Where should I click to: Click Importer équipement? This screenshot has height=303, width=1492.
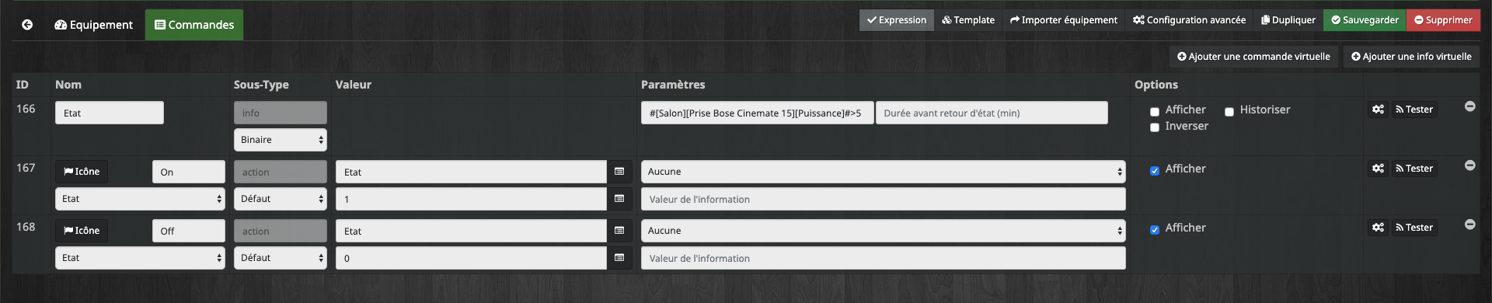(1064, 20)
